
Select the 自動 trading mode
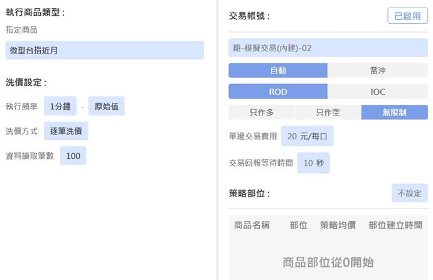277,71
